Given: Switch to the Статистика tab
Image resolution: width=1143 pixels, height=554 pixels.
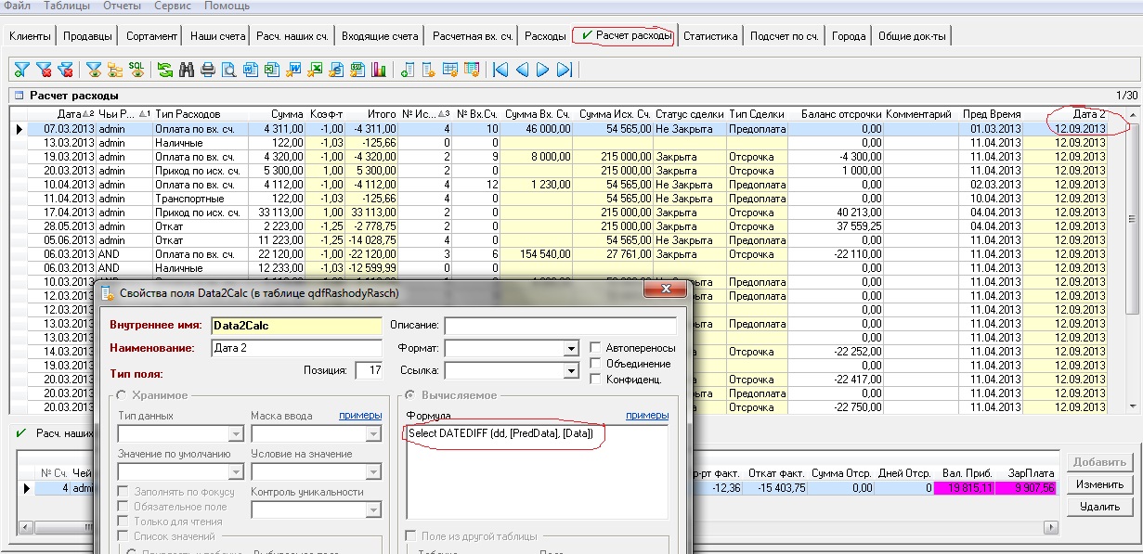Looking at the screenshot, I should point(710,36).
